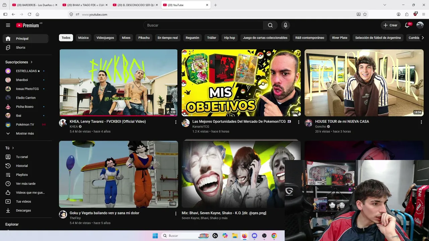Expand the Tú section chevron
This screenshot has height=241, width=429.
pyautogui.click(x=13, y=148)
